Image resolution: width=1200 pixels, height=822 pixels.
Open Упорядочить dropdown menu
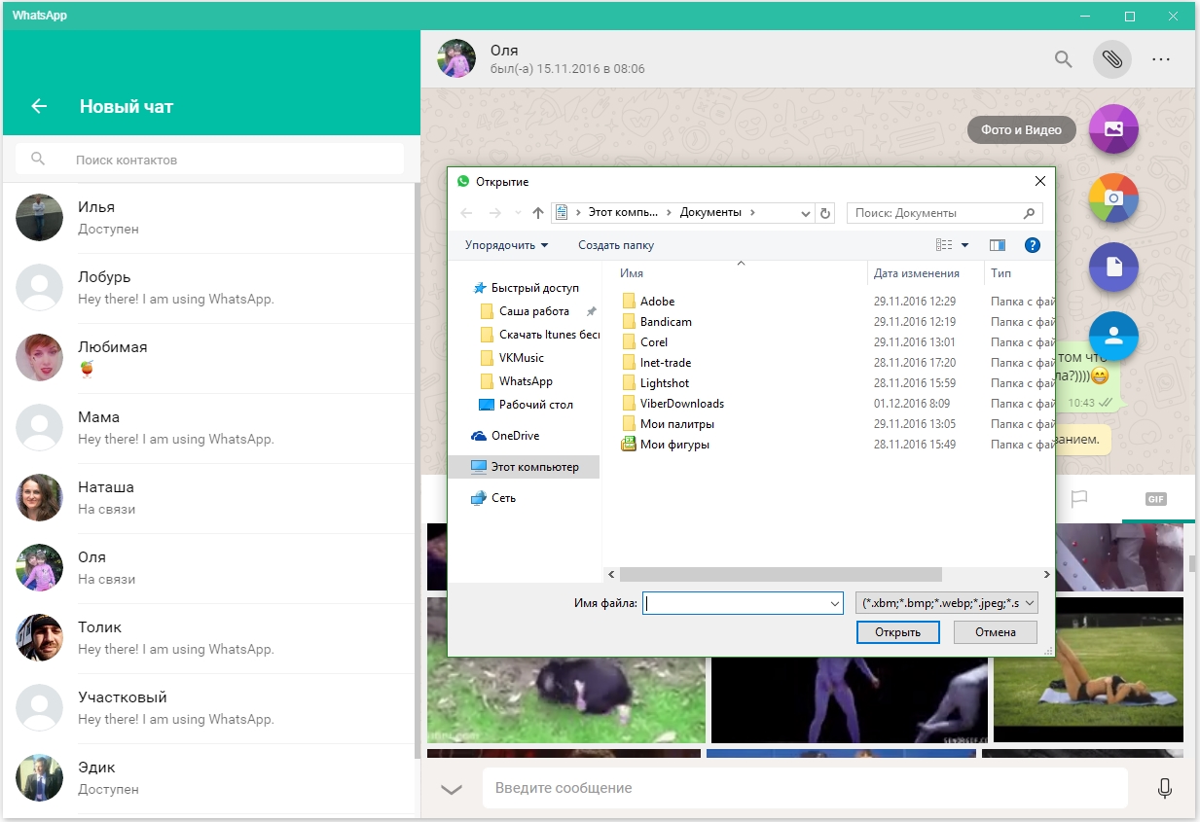[x=506, y=245]
